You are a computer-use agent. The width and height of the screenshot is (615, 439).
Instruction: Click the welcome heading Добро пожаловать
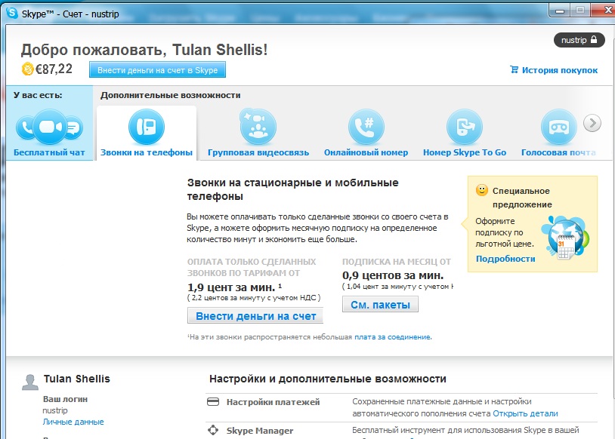coord(144,50)
